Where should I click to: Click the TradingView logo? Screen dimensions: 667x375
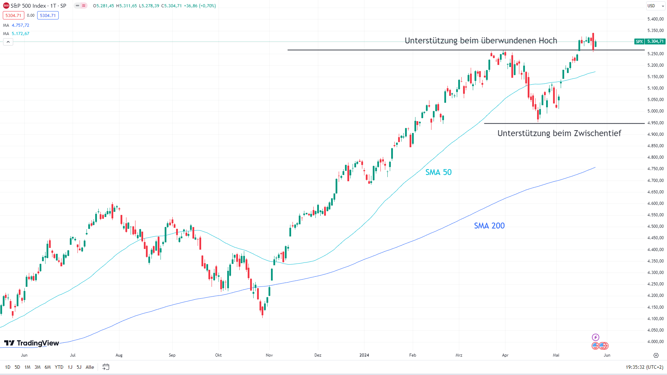tap(32, 343)
